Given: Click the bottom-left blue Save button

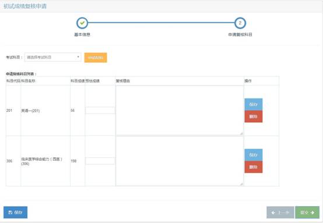Looking at the screenshot, I should [x=15, y=213].
